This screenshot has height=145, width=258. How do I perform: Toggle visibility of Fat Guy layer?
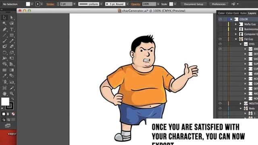220,39
